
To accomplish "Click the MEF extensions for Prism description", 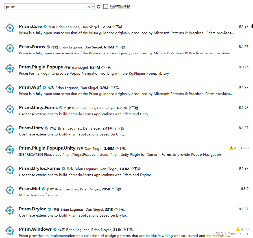I will [x=40, y=195].
